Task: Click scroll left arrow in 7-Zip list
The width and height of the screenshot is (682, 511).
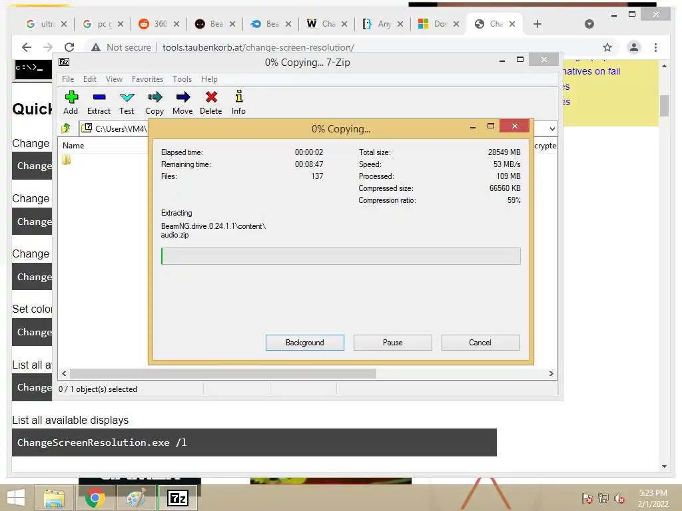Action: coord(64,373)
